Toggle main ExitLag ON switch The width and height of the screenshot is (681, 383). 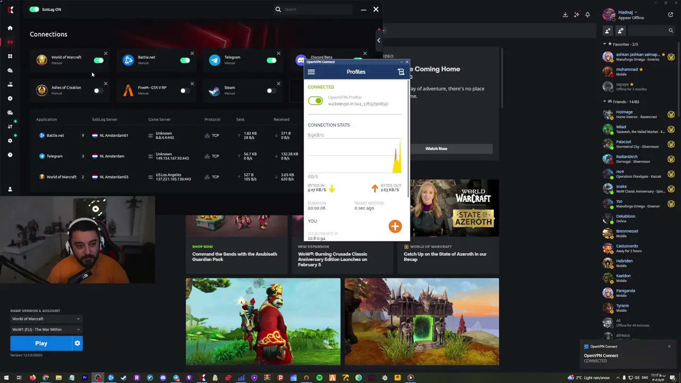pos(35,9)
